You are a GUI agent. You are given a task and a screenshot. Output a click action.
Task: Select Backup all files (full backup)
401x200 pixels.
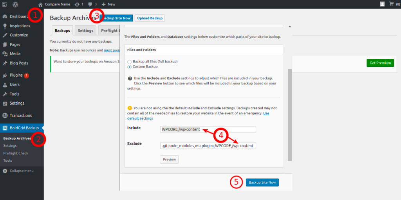[129, 62]
